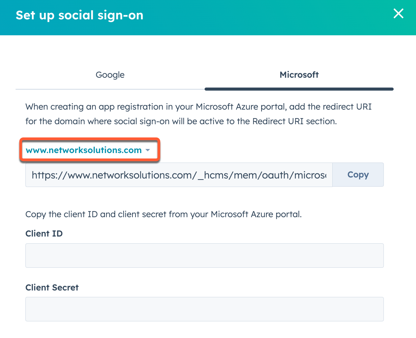Focus the Client Secret input box
The image size is (416, 338).
(204, 309)
